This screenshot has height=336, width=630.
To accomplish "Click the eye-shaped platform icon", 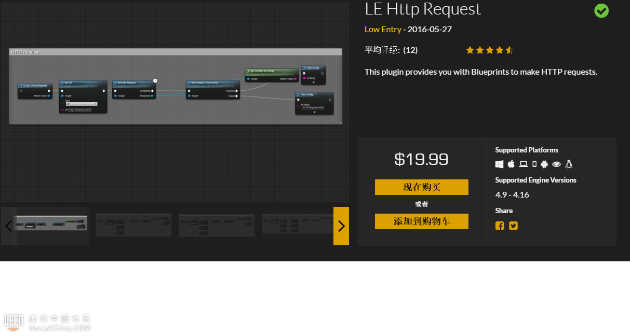I will tap(556, 164).
